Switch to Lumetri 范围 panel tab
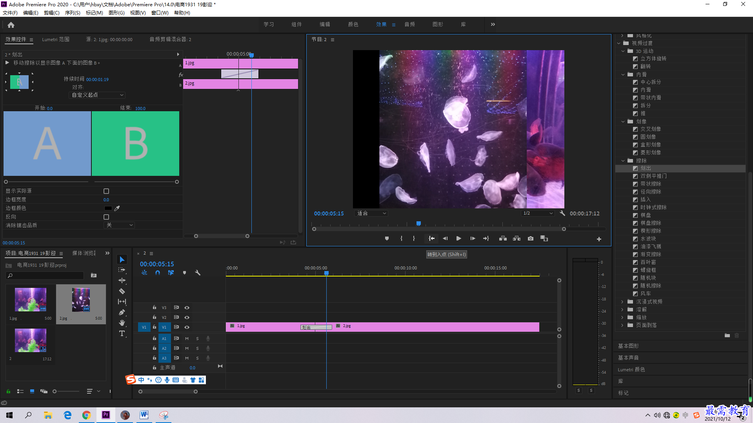Viewport: 753px width, 423px height. [56, 40]
